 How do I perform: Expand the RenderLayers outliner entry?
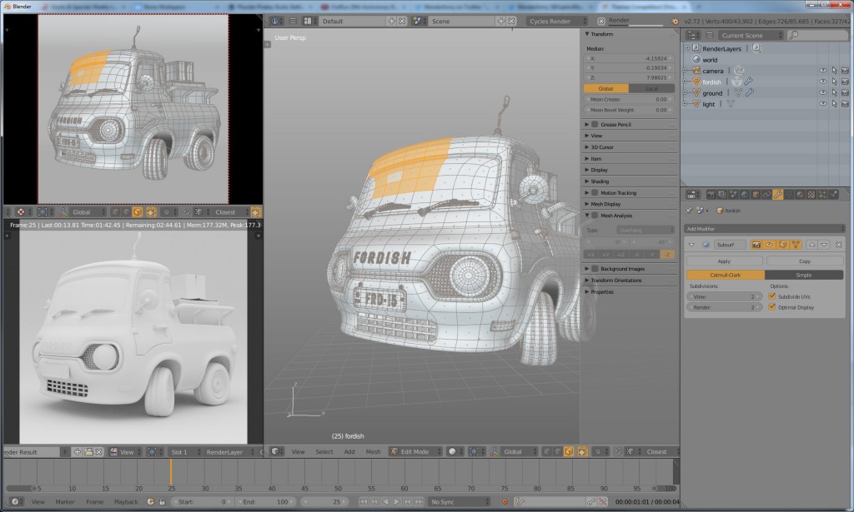point(686,48)
